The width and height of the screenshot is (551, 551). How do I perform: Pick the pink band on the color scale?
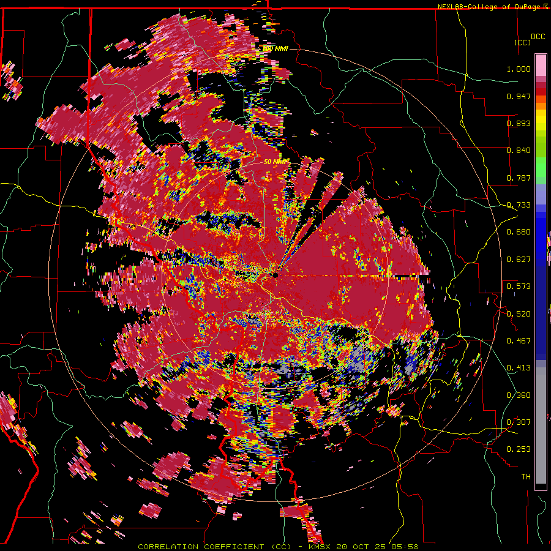click(541, 65)
